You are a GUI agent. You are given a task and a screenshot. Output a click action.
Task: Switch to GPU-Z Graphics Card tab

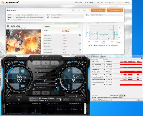point(95,59)
